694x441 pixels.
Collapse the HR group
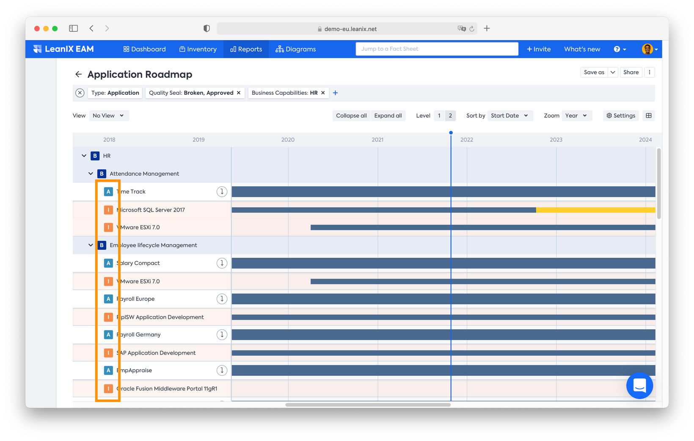tap(84, 156)
